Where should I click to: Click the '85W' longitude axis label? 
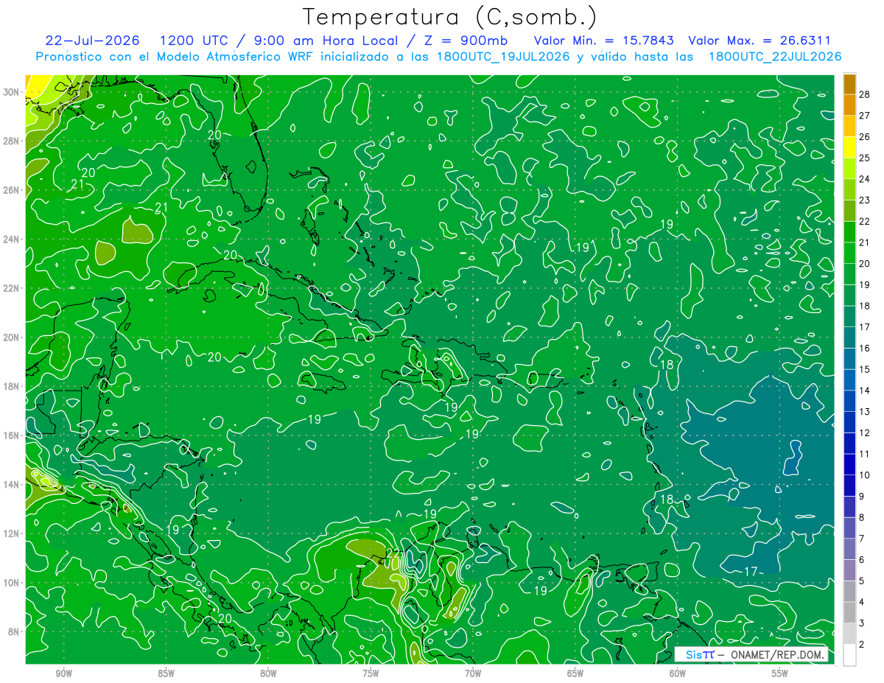166,673
